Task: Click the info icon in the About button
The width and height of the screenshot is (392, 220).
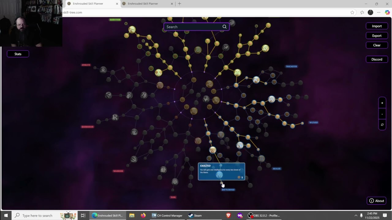Action: coord(371,201)
